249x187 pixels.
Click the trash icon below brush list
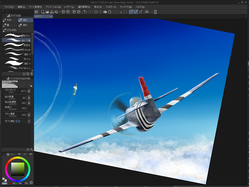tap(32, 73)
